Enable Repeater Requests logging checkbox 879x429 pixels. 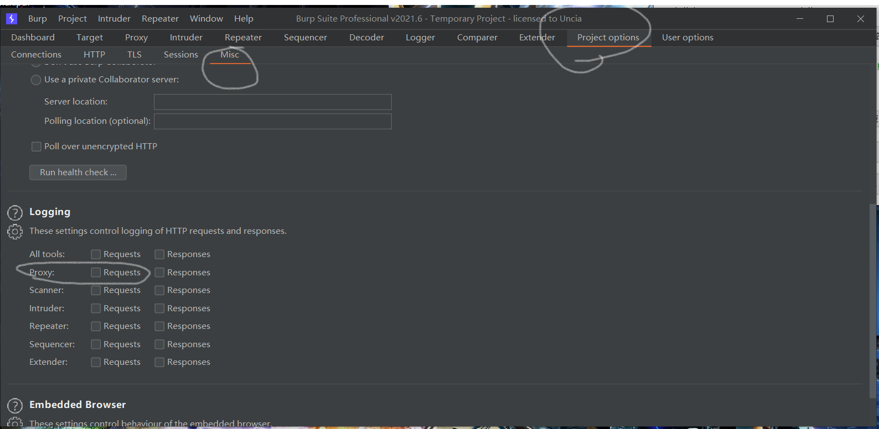[96, 326]
